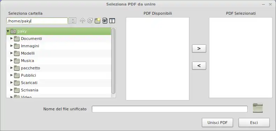The width and height of the screenshot is (276, 131).
Task: Expand the Modelli folder
Action: (12, 53)
